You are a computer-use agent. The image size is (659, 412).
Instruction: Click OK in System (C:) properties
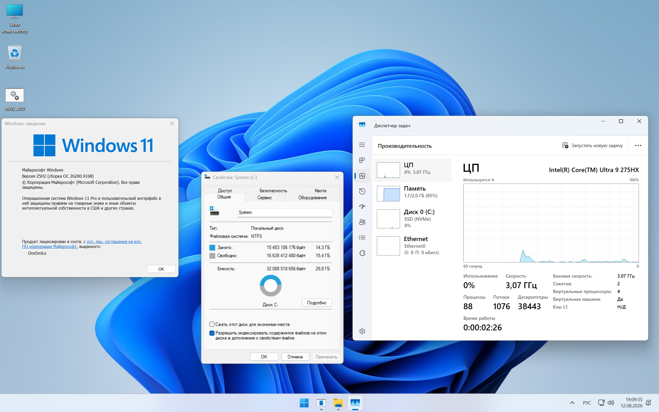(x=264, y=357)
